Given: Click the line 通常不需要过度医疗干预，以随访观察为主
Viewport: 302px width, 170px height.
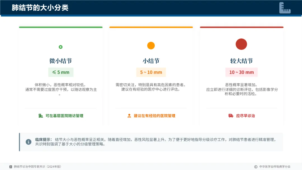Looking at the screenshot, I should pyautogui.click(x=61, y=89).
